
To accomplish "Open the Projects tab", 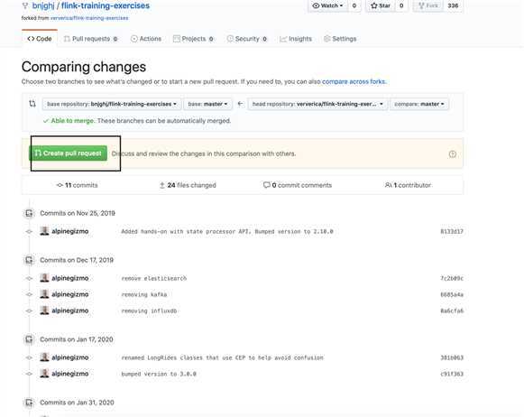I will (193, 39).
